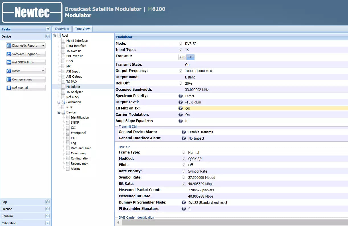The width and height of the screenshot is (348, 226).
Task: Click the Diagnostic Report chart icon
Action: pyautogui.click(x=9, y=45)
